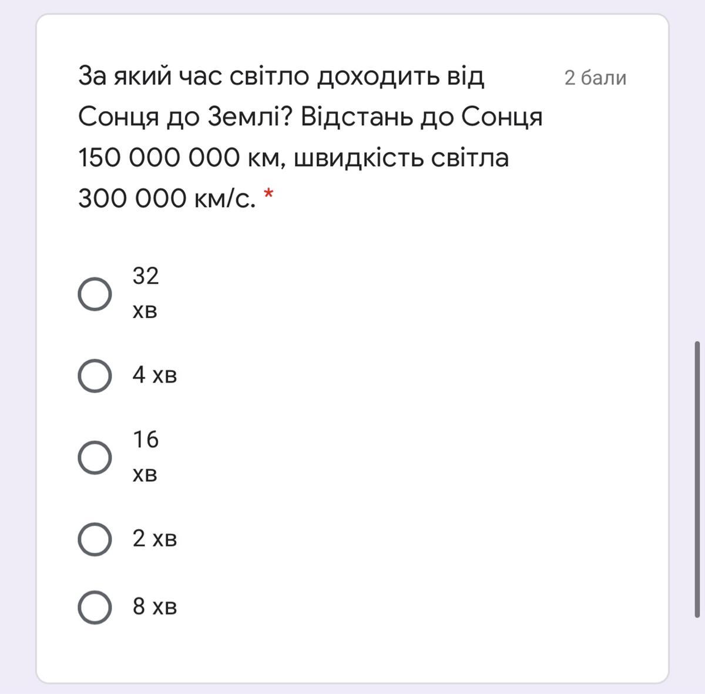705x694 pixels.
Task: Click the '300 000 км/с' speed text
Action: coord(166,199)
